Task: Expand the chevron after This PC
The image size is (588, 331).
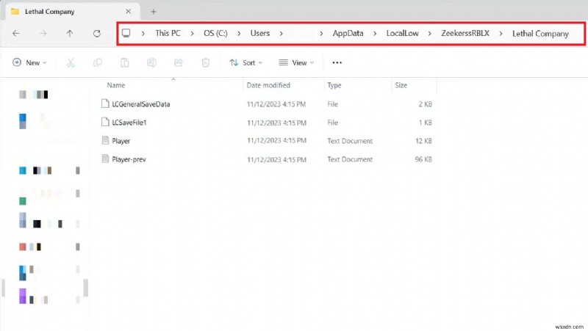Action: 192,33
